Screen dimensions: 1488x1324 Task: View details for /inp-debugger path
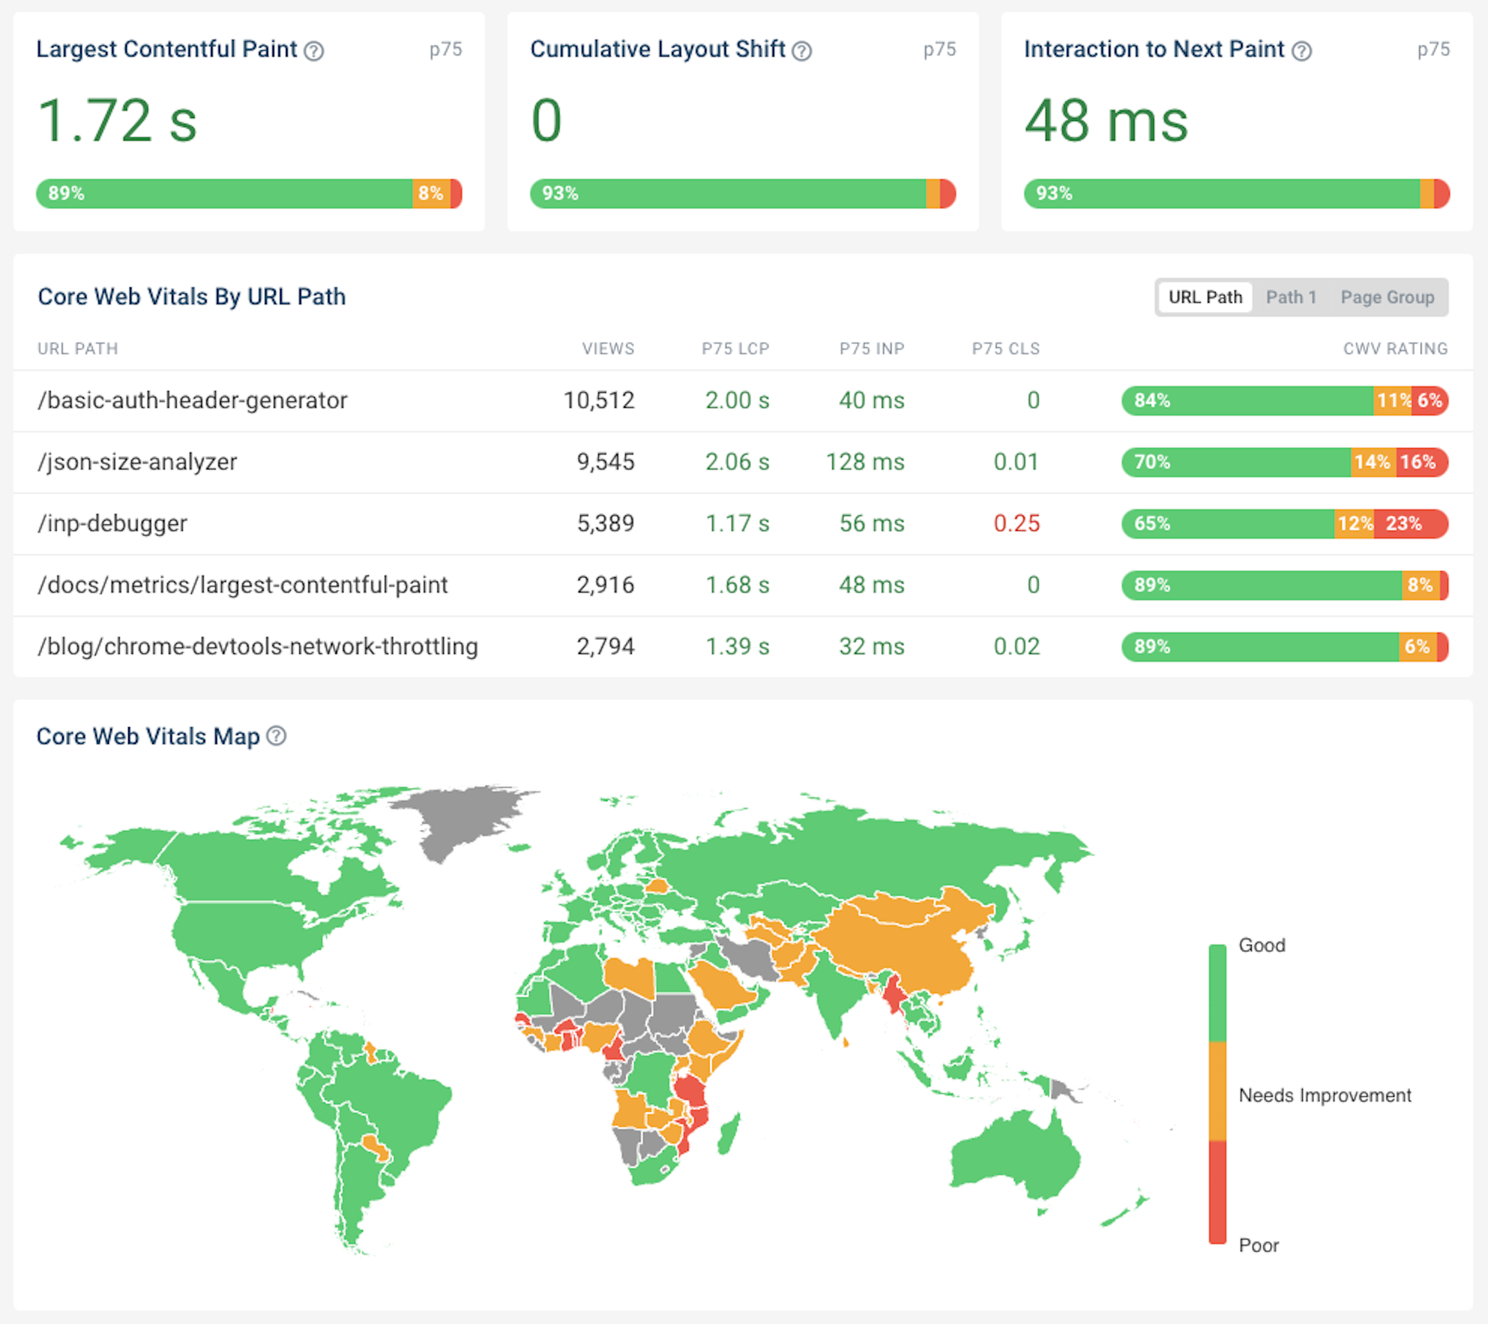pyautogui.click(x=113, y=523)
